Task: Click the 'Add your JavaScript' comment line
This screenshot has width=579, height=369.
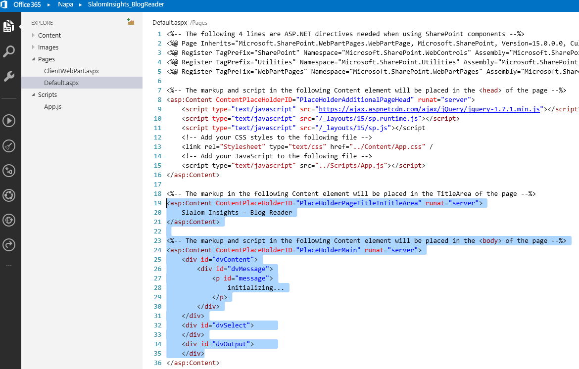Action: 277,156
